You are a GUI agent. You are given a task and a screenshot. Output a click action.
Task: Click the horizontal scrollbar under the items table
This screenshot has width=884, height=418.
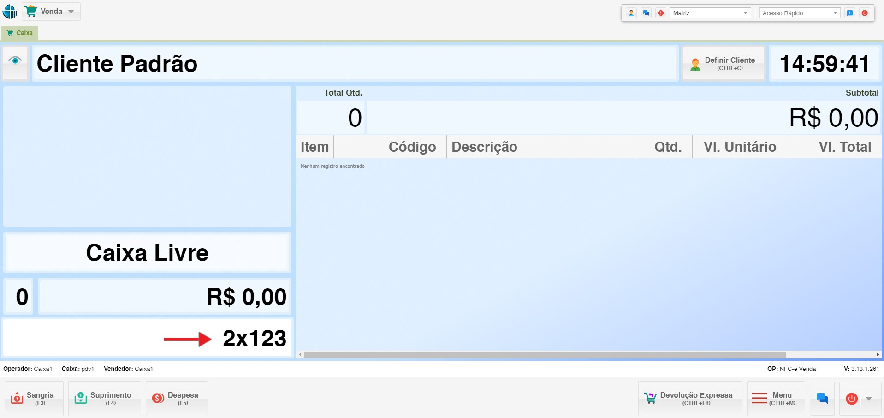(x=545, y=354)
